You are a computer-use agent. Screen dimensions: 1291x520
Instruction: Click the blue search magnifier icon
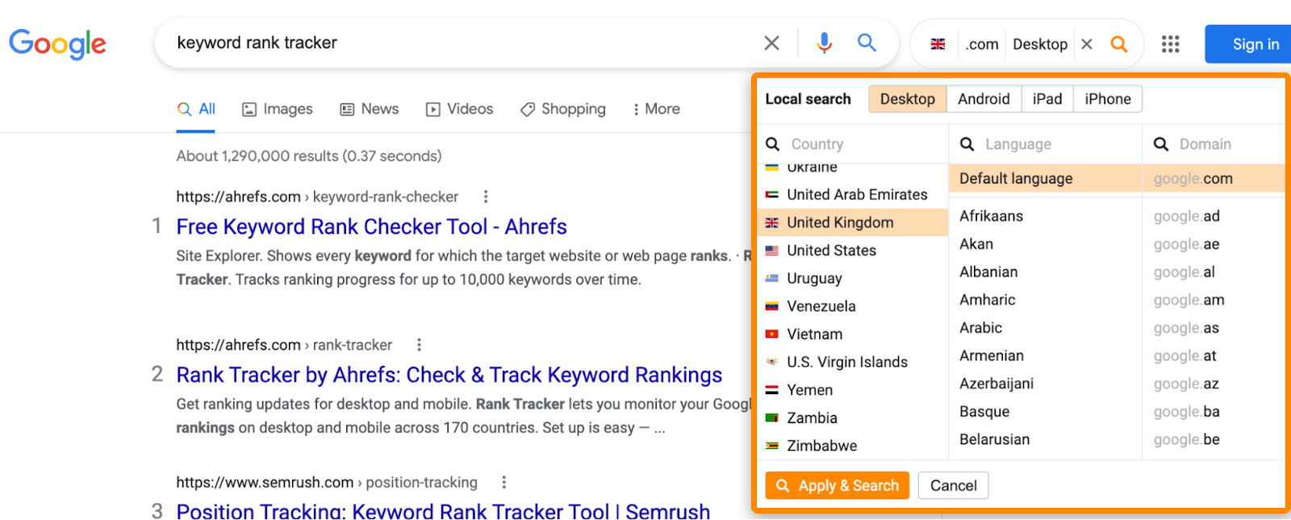pos(867,43)
